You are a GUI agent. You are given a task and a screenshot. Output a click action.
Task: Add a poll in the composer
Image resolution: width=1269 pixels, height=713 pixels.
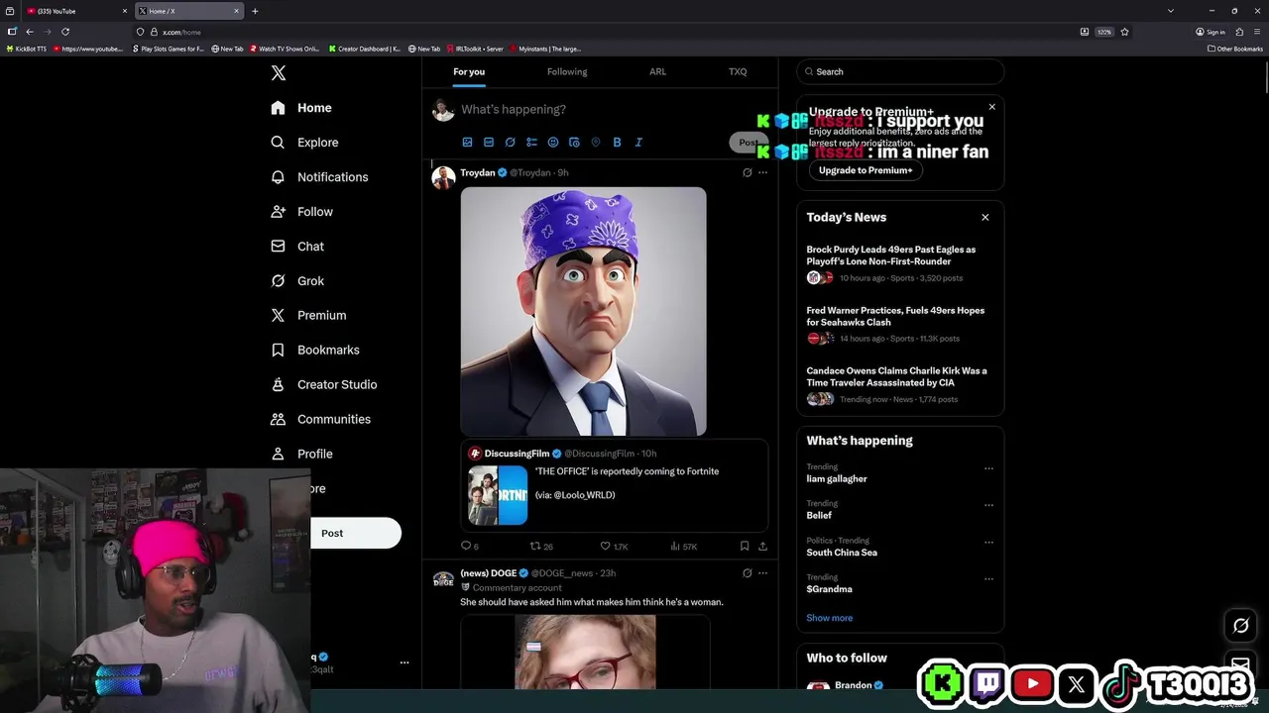click(x=531, y=143)
